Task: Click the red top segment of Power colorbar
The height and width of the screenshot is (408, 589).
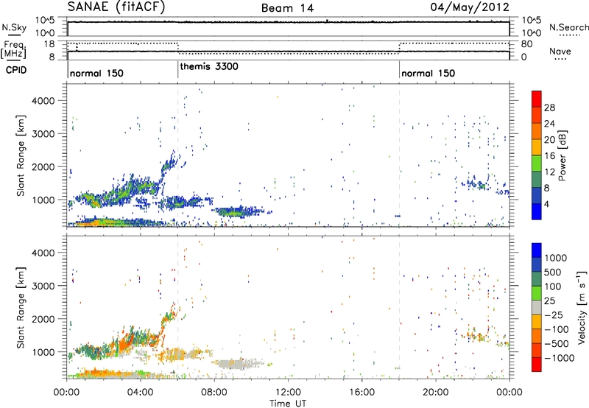Action: (x=537, y=99)
